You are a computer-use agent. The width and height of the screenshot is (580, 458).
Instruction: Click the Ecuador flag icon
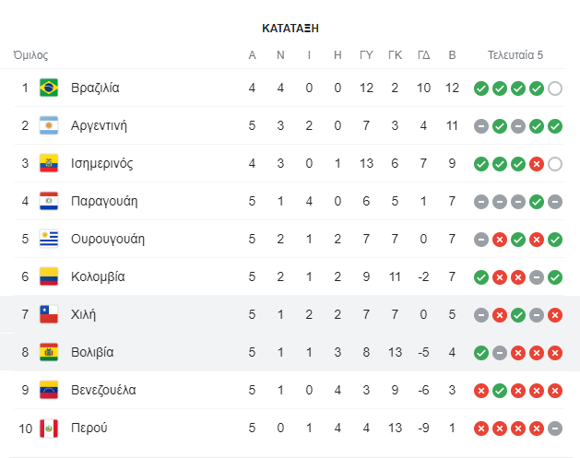49,163
